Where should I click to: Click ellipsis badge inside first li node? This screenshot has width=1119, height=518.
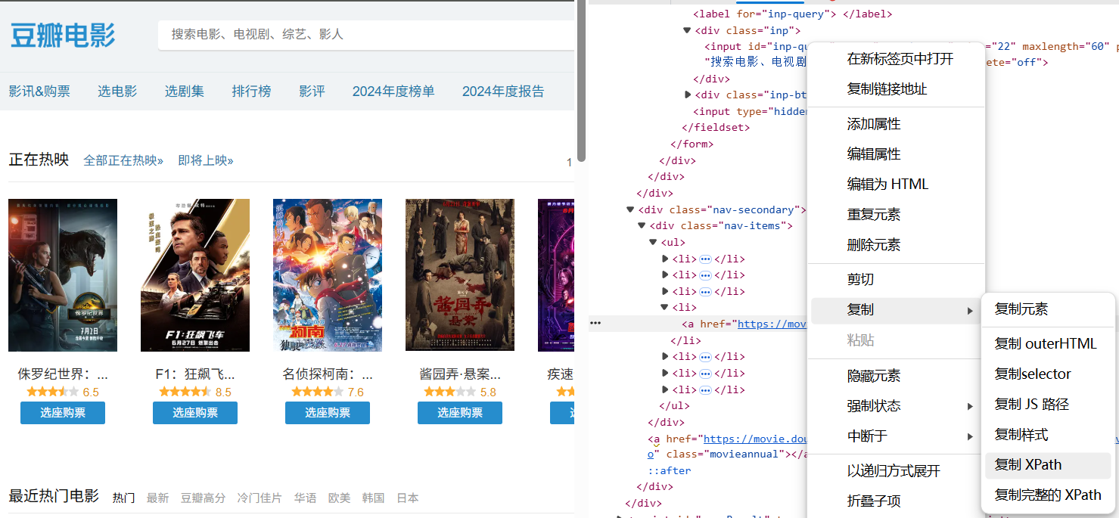coord(706,259)
